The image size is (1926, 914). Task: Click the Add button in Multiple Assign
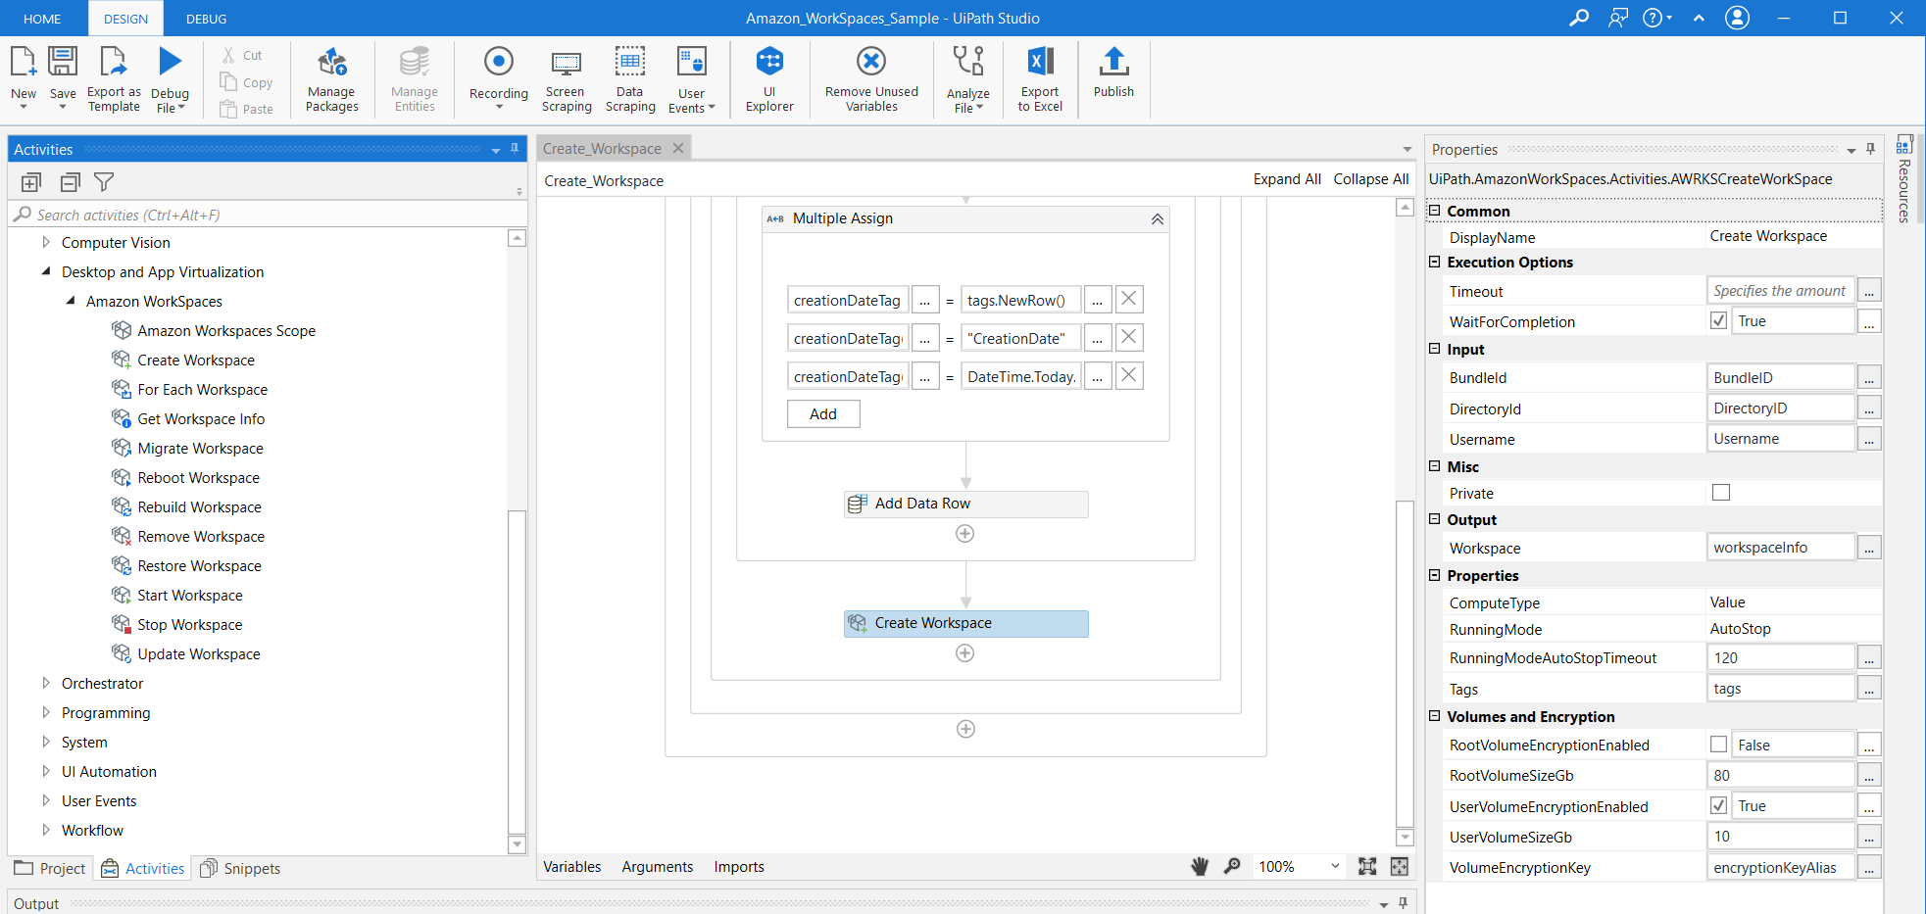tap(823, 413)
